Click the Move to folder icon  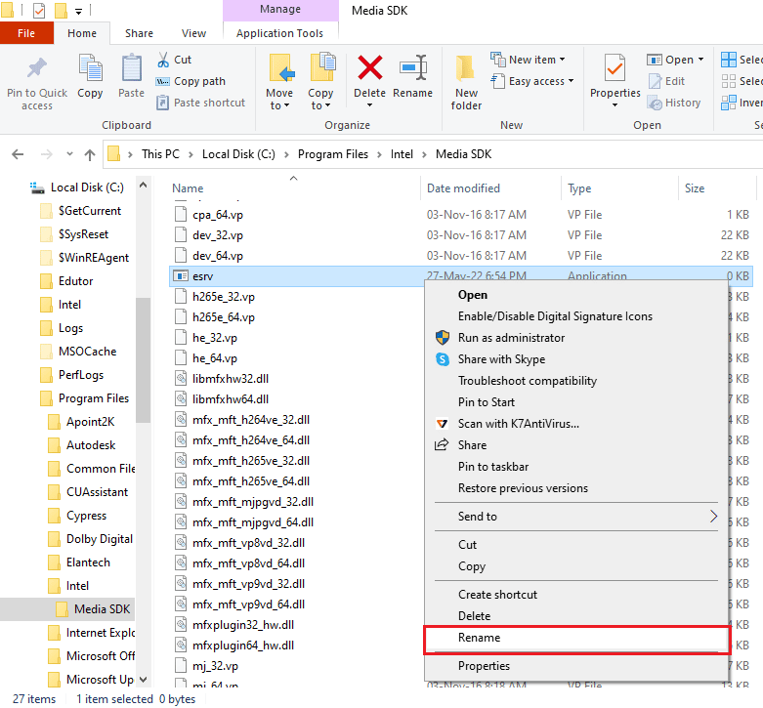point(281,68)
